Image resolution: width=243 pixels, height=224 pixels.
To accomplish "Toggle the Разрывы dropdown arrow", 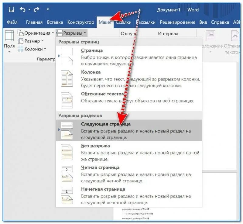I will tap(85, 33).
